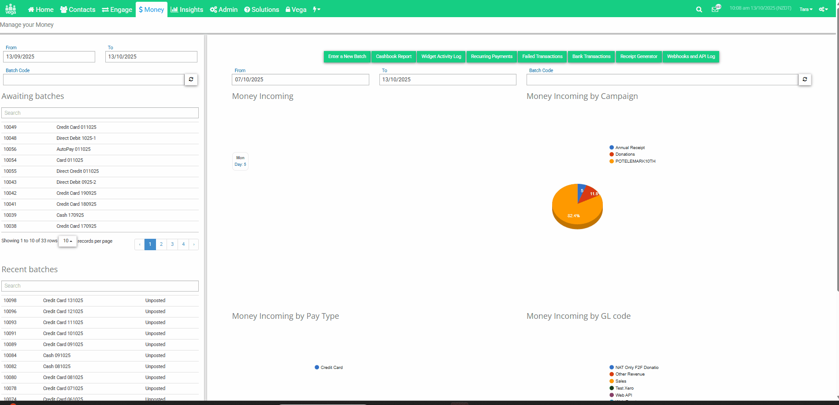Open the settings cogs icon top-right

[x=823, y=9]
